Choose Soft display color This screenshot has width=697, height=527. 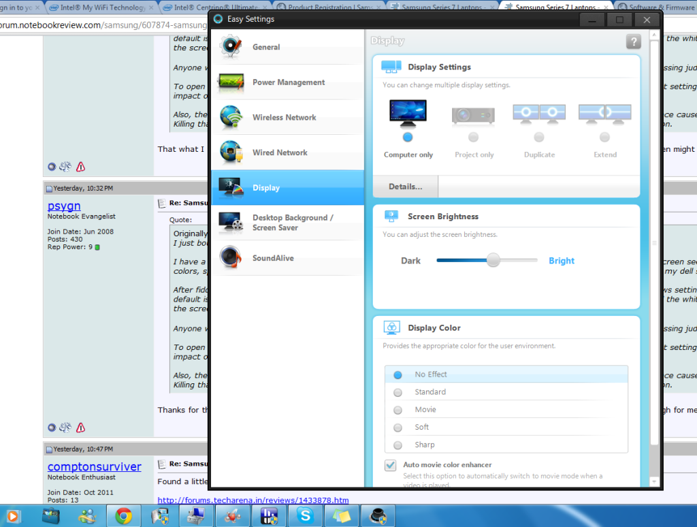[x=506, y=427]
